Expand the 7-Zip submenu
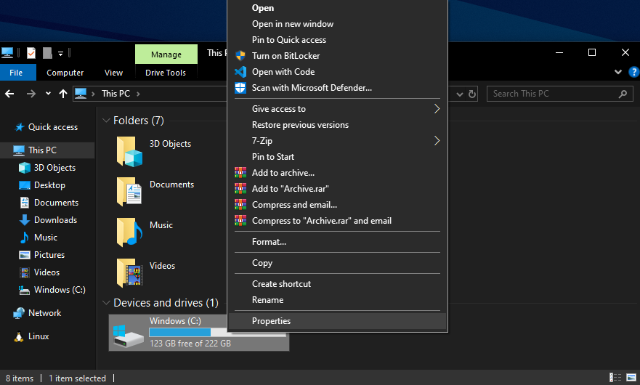 pos(437,141)
